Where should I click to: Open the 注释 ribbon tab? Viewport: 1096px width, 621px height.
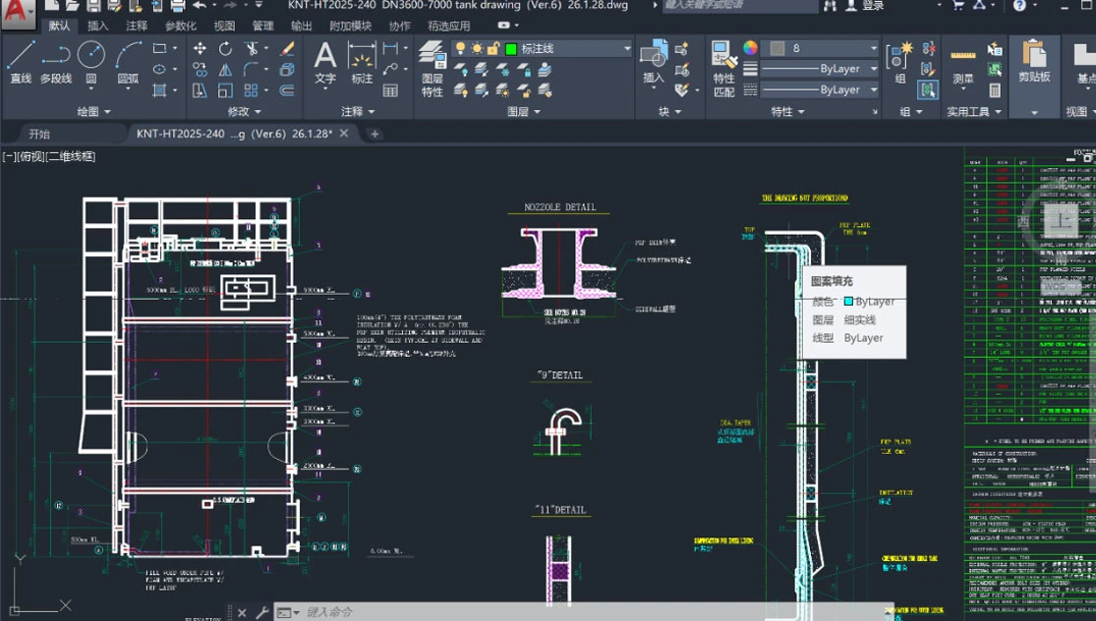pyautogui.click(x=137, y=26)
